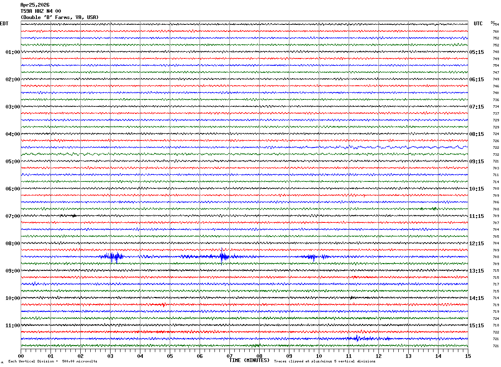
Task: Select the 11:00 EDT time label
Action: pos(13,326)
